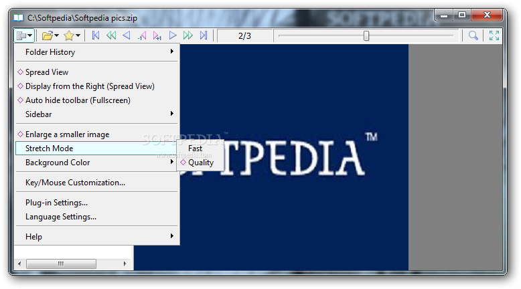Viewport: 521px width, 289px height.
Task: Skip forward with the green double-right arrow
Action: pos(188,35)
